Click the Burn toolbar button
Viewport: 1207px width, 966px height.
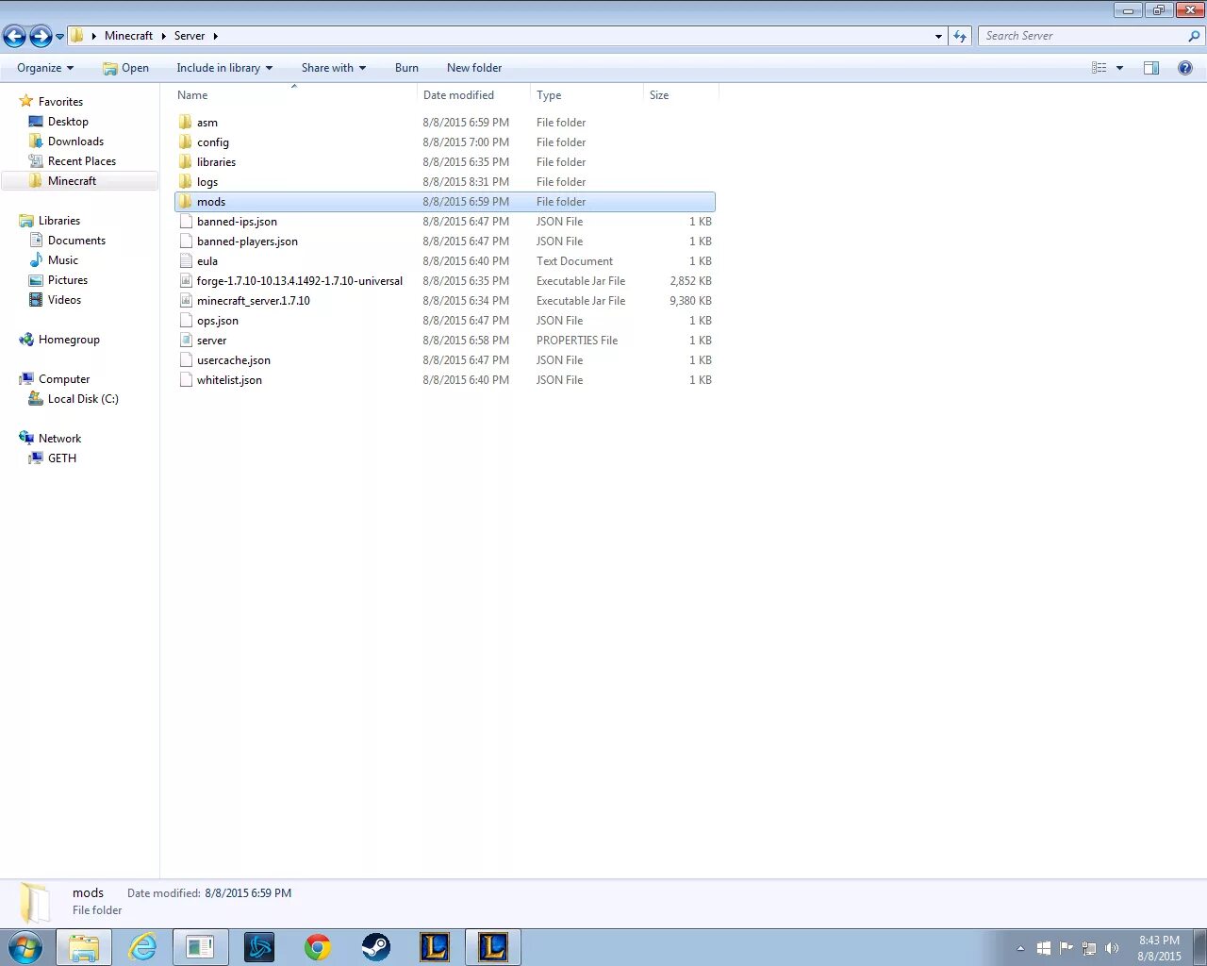pos(406,68)
